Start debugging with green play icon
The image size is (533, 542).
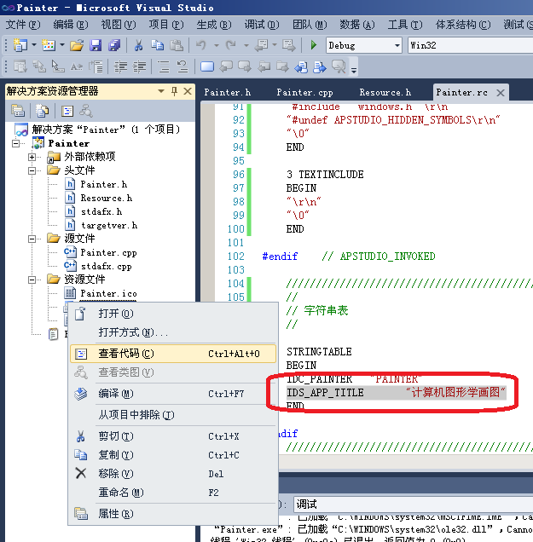(313, 45)
